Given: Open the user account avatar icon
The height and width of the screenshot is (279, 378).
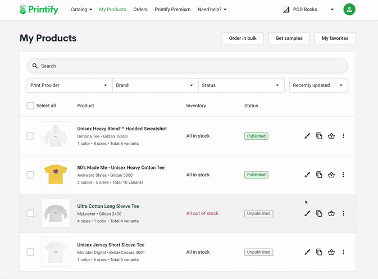Looking at the screenshot, I should 349,10.
